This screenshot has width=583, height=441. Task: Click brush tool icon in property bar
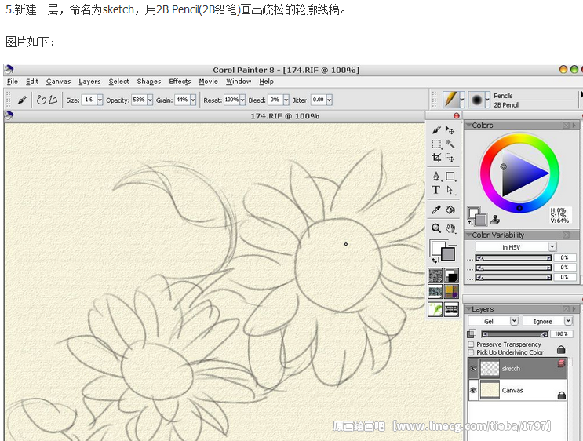pyautogui.click(x=22, y=100)
